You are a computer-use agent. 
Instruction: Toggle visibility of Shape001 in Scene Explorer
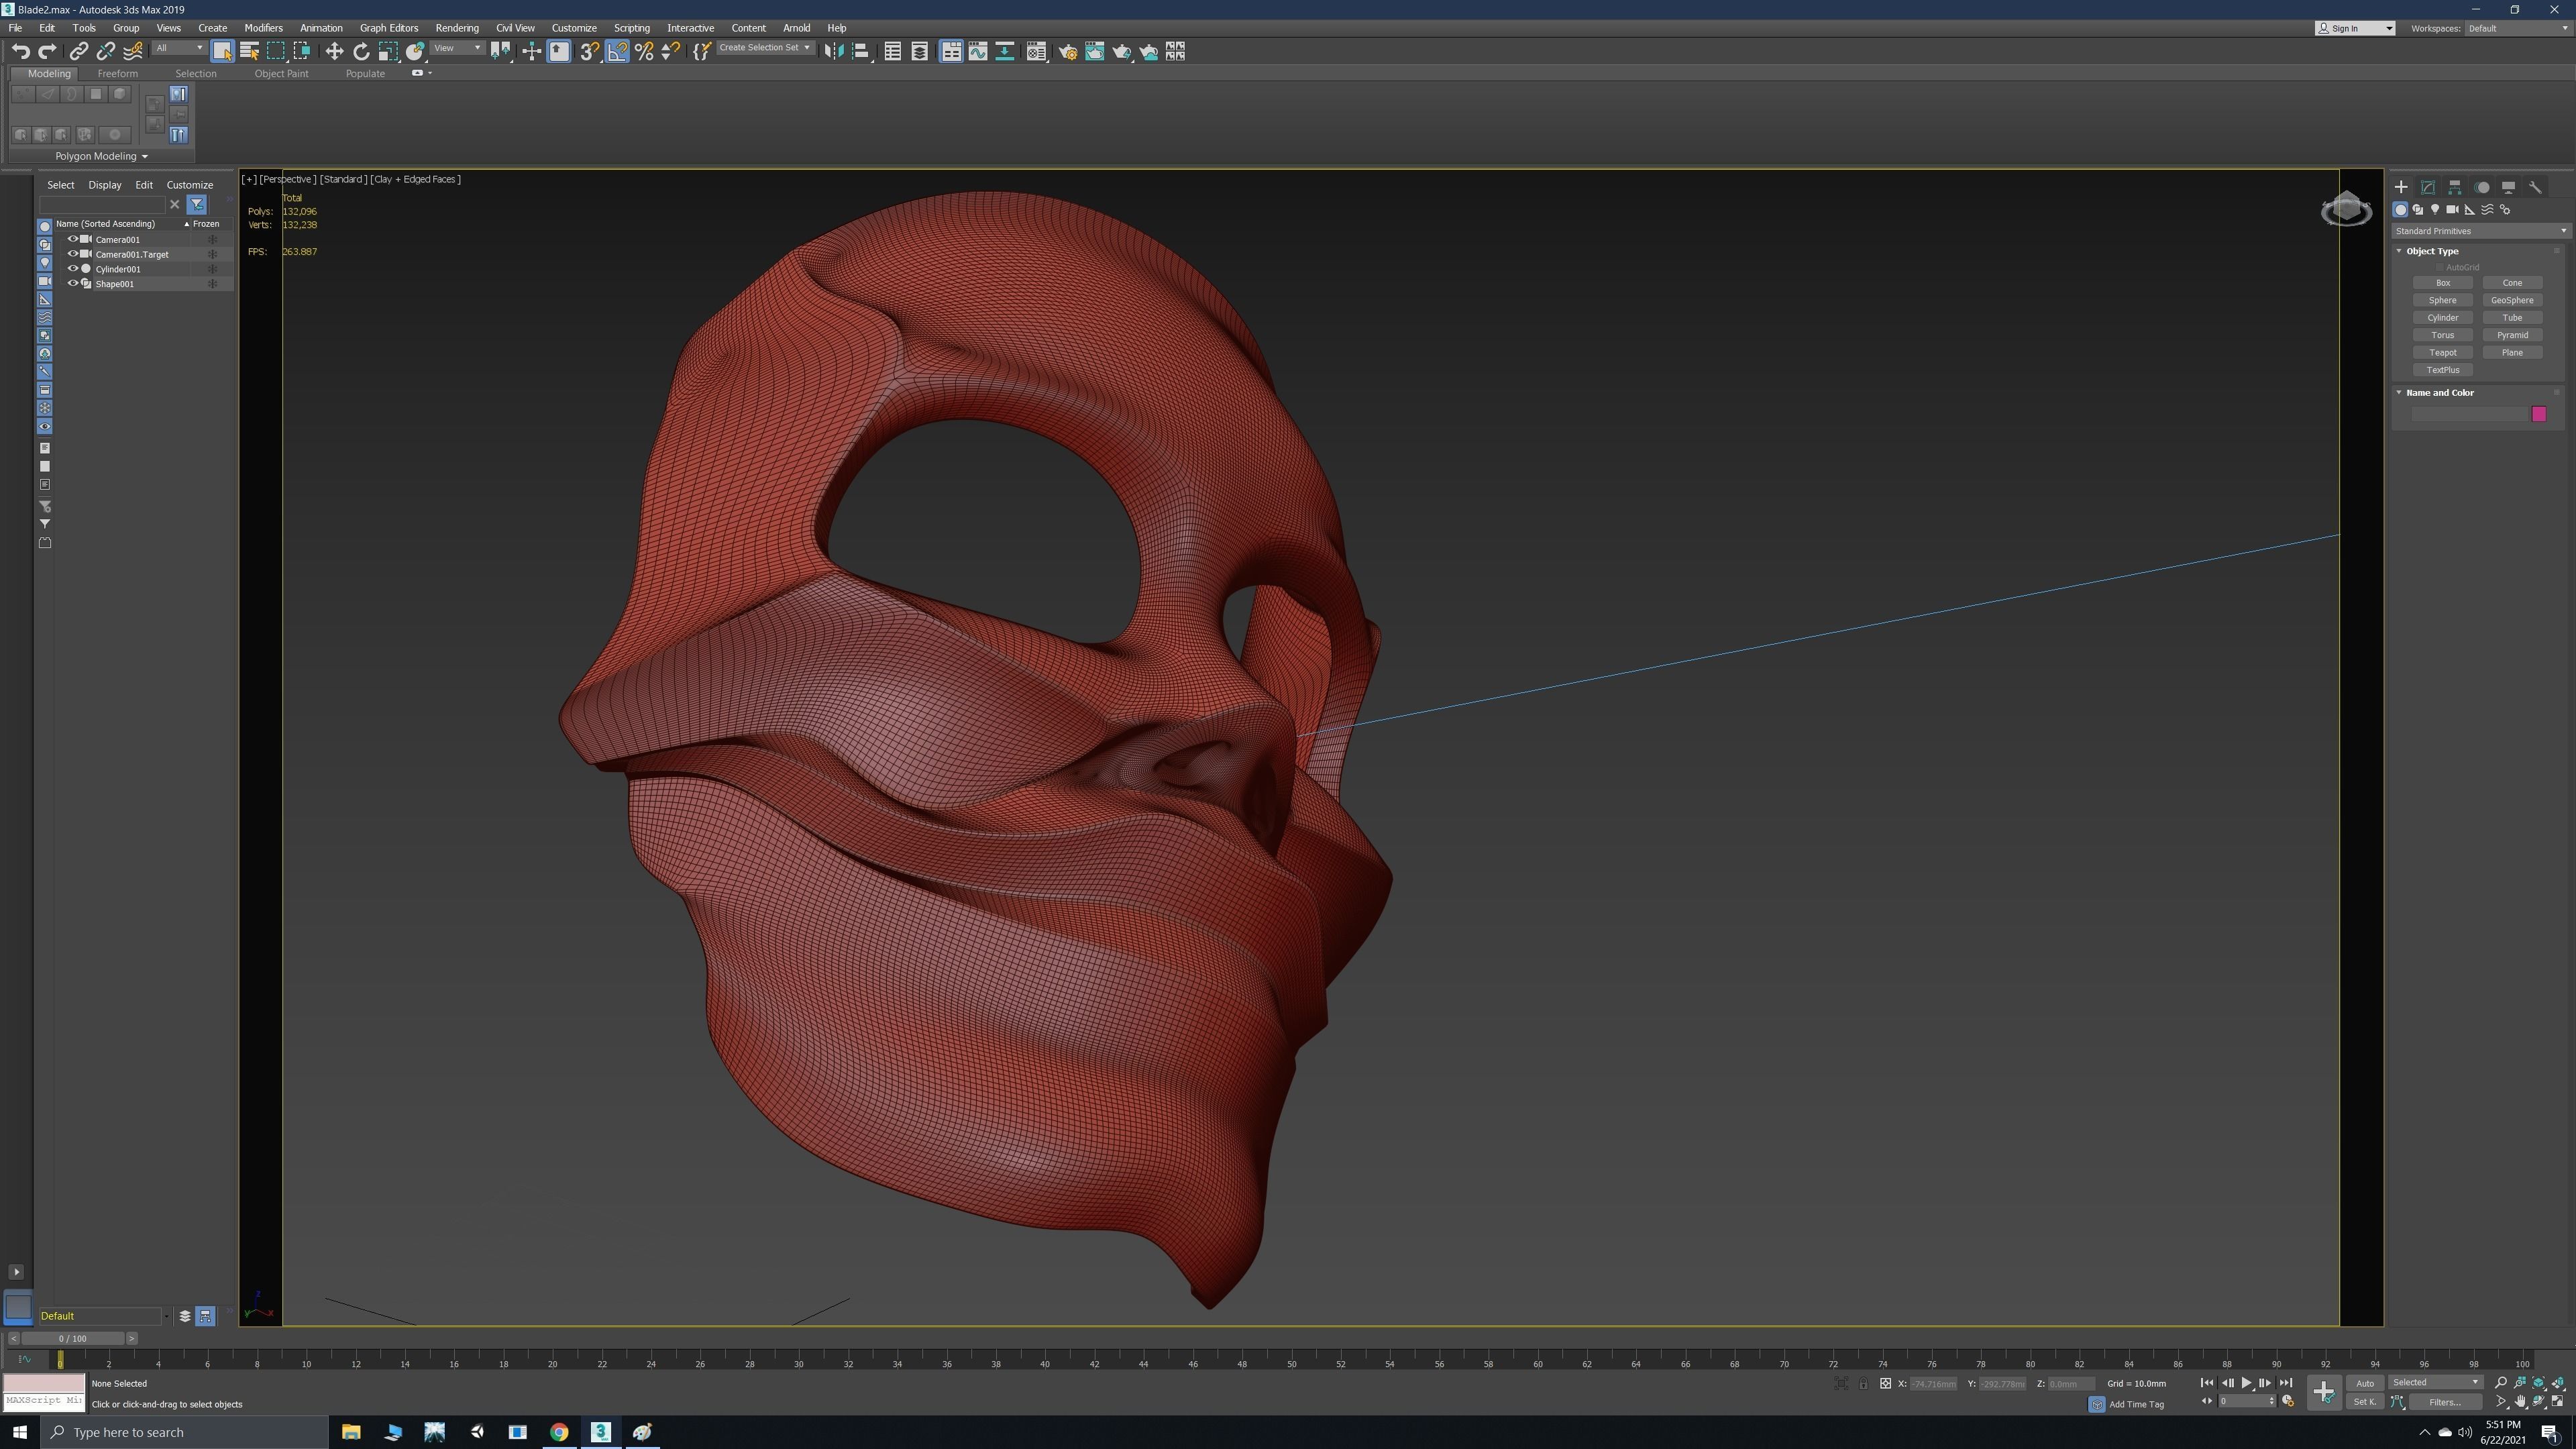point(73,284)
